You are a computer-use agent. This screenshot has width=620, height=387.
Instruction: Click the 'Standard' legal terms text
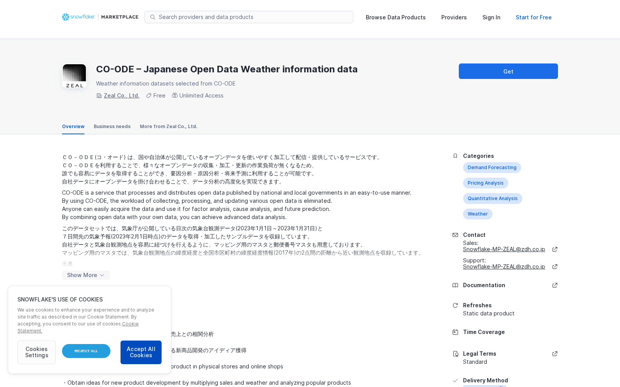(x=475, y=362)
